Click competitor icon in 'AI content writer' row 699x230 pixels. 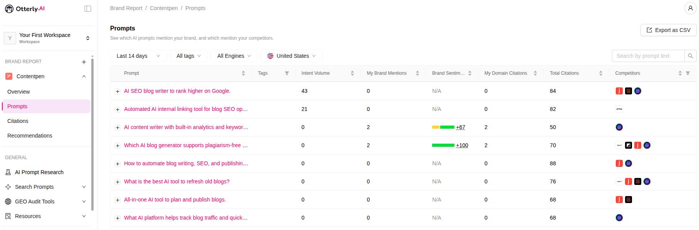(x=619, y=127)
